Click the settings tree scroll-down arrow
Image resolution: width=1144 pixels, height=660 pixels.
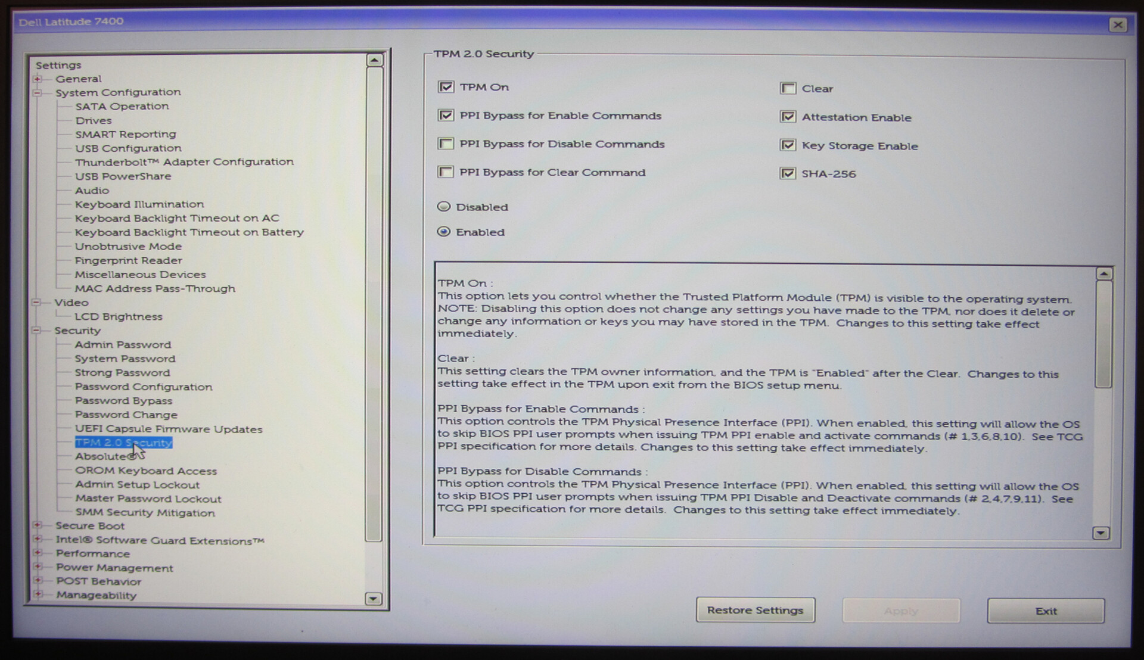tap(374, 599)
